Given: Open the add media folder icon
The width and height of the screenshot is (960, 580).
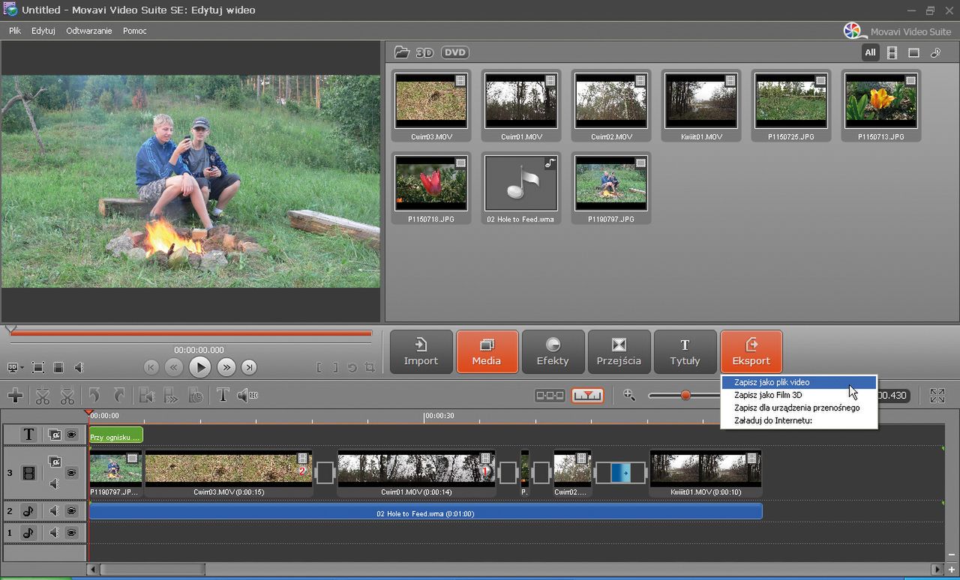Looking at the screenshot, I should (402, 52).
